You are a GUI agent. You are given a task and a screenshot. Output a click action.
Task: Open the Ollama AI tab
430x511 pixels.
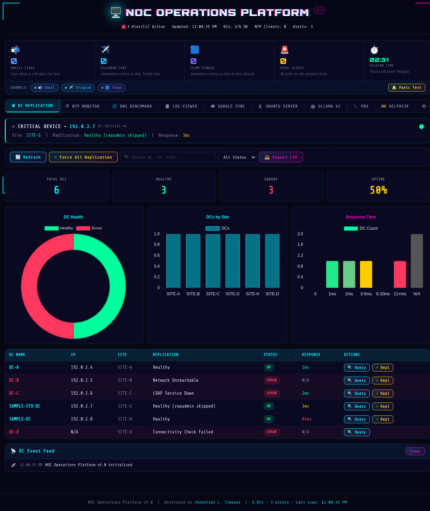[325, 106]
